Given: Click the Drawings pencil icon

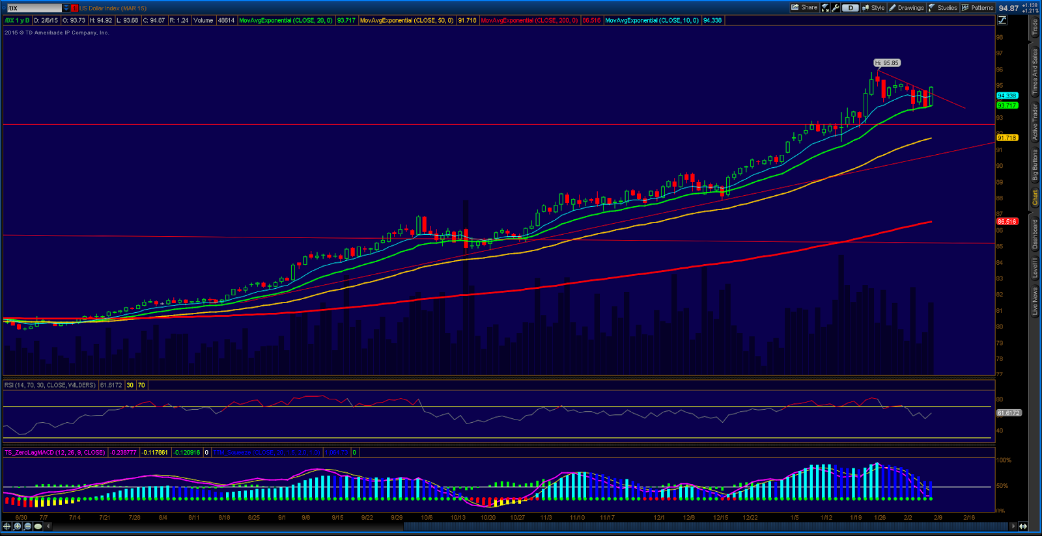Looking at the screenshot, I should [x=893, y=8].
